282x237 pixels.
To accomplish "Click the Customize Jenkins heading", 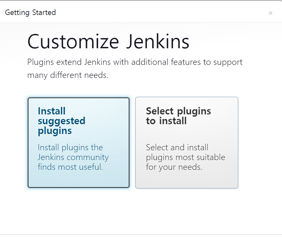I will (x=108, y=41).
